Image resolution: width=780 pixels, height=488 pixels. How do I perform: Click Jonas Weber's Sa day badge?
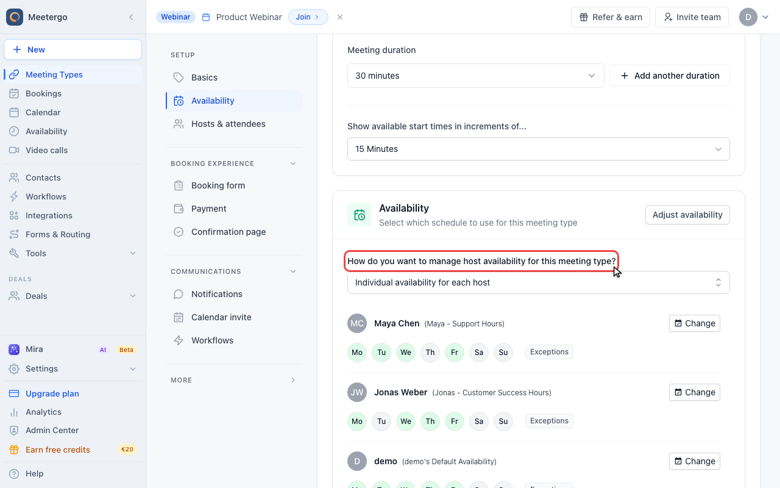[479, 422]
